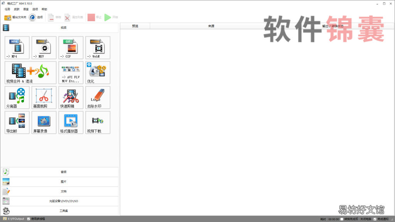Open the 分离器 splitter tool
The height and width of the screenshot is (222, 395).
[17, 98]
